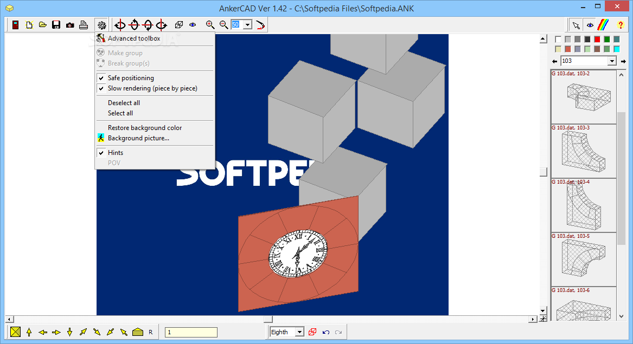Go to previous parts set with left arrow
Image resolution: width=633 pixels, height=344 pixels.
point(555,61)
